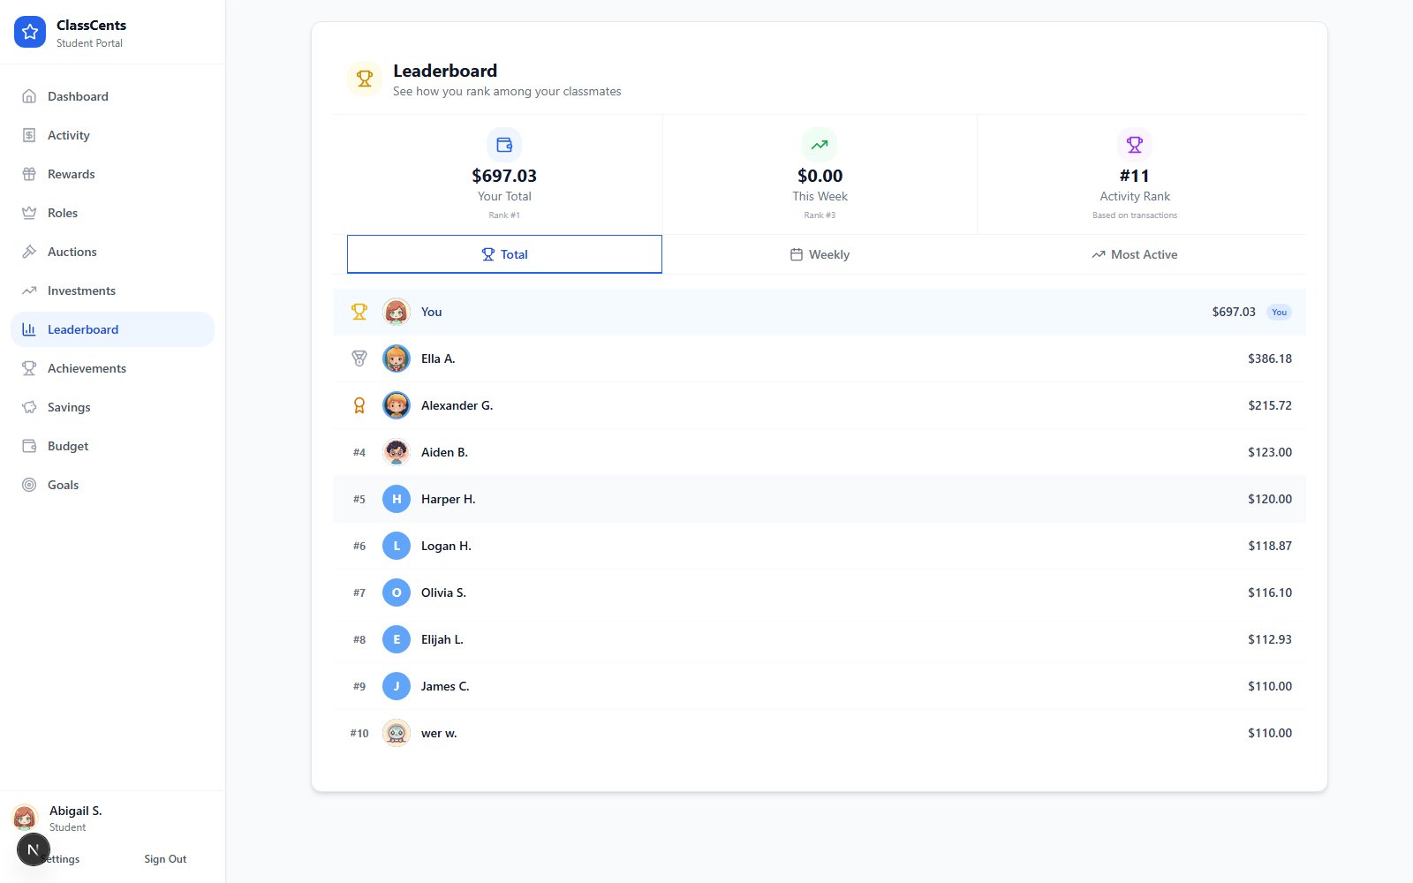Image resolution: width=1413 pixels, height=883 pixels.
Task: Open the Achievements page
Action: [x=112, y=368]
